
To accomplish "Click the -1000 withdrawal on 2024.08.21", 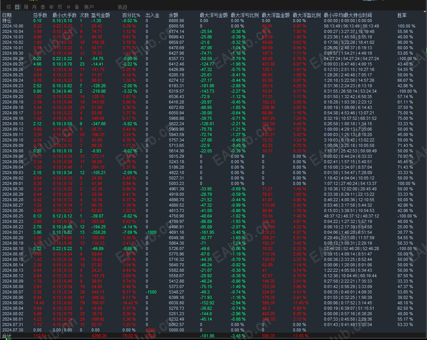I will (x=151, y=232).
